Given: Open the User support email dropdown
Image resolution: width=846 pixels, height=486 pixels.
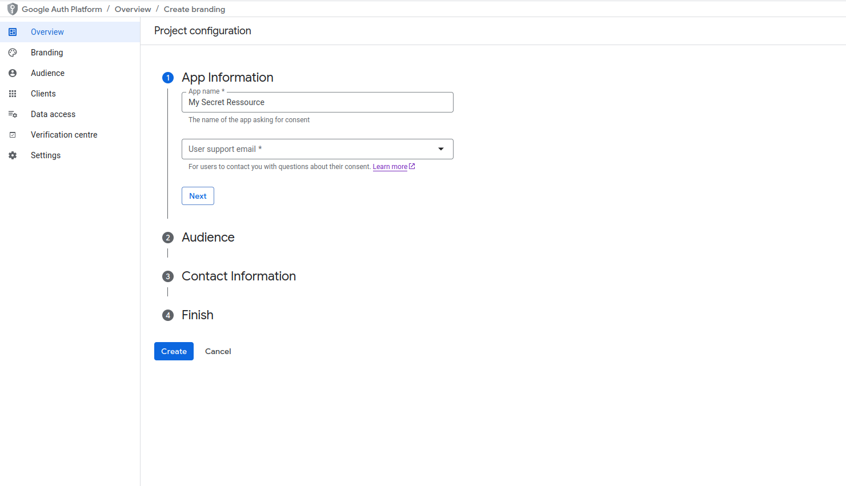Looking at the screenshot, I should coord(308,149).
